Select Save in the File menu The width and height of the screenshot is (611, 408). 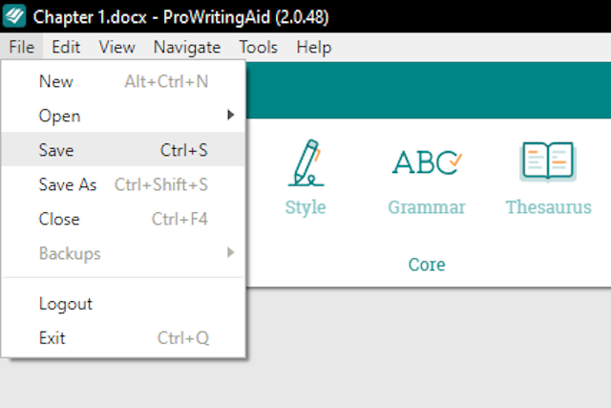[x=123, y=150]
